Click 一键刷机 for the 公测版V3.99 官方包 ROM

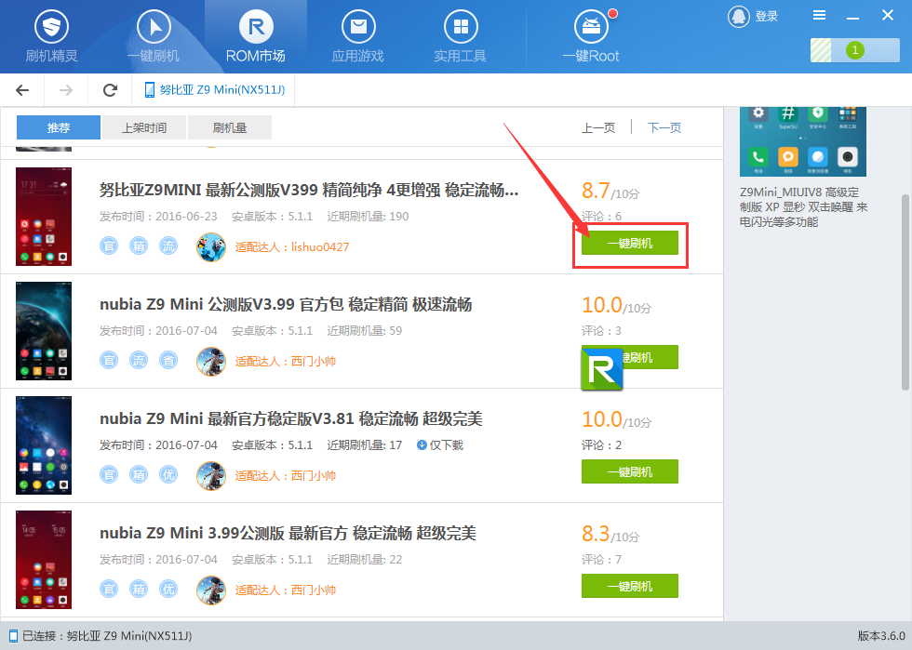[630, 357]
